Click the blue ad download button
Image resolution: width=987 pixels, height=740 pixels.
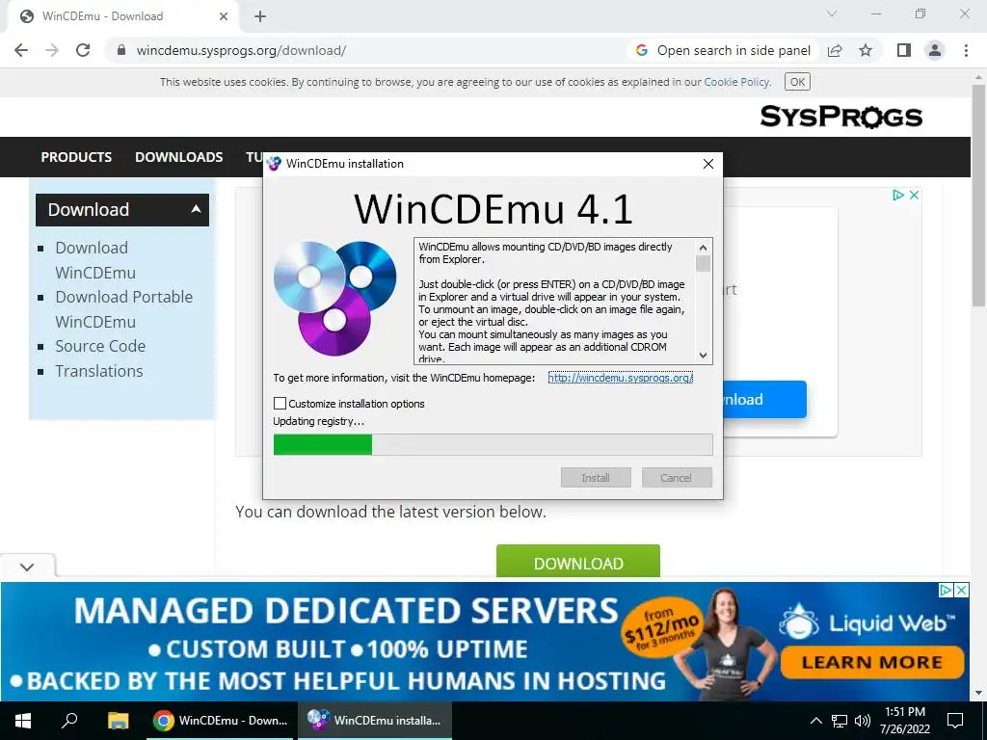pyautogui.click(x=764, y=399)
